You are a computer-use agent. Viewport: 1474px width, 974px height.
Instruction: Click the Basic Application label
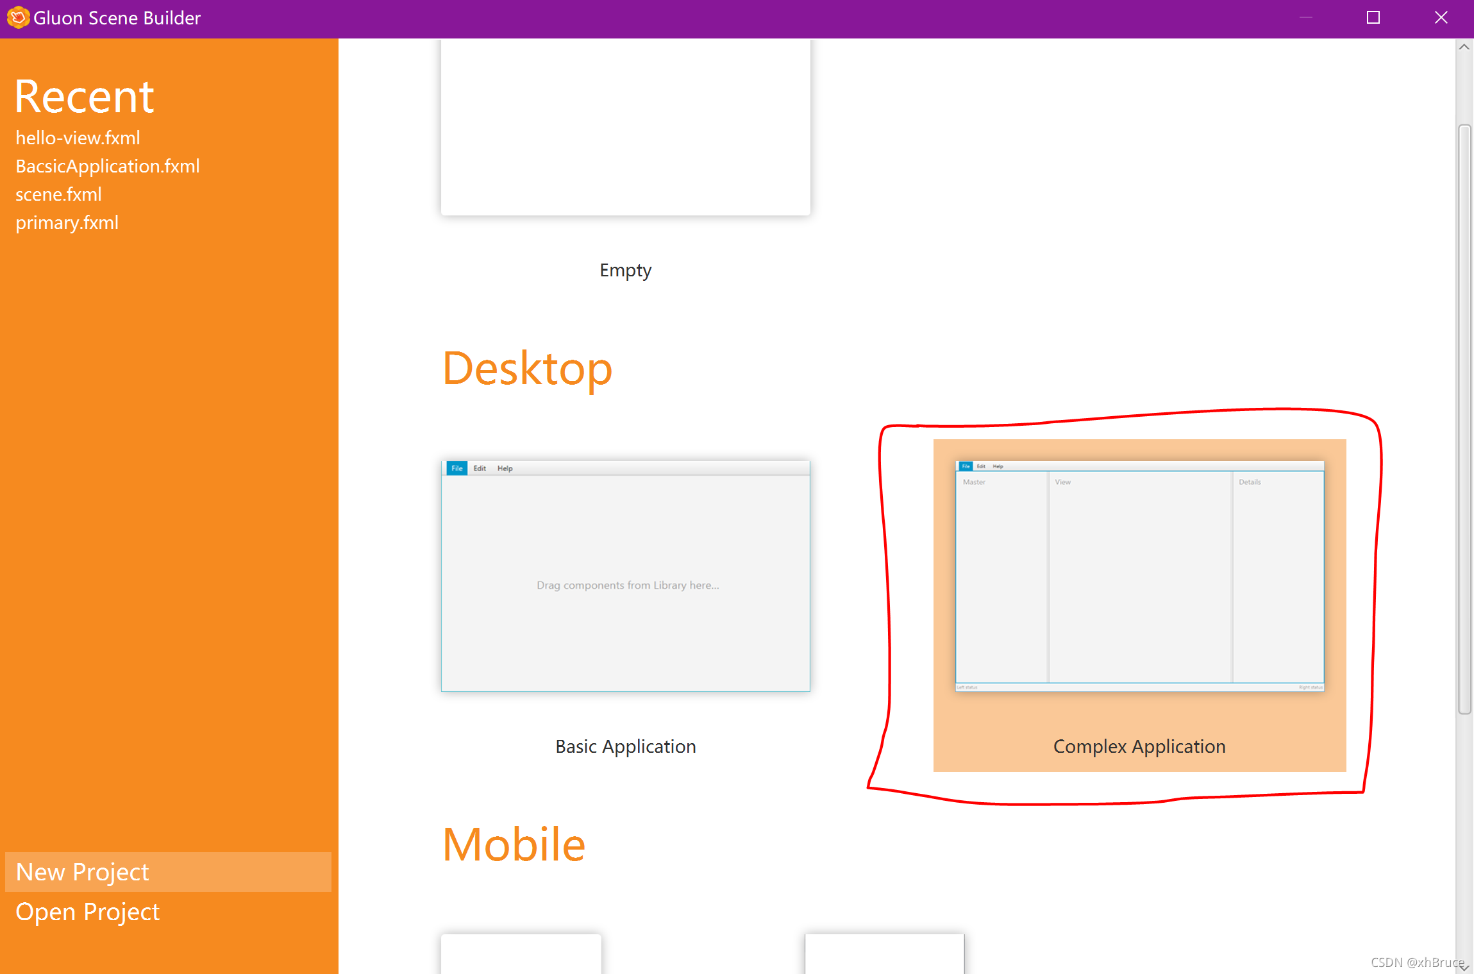tap(625, 746)
